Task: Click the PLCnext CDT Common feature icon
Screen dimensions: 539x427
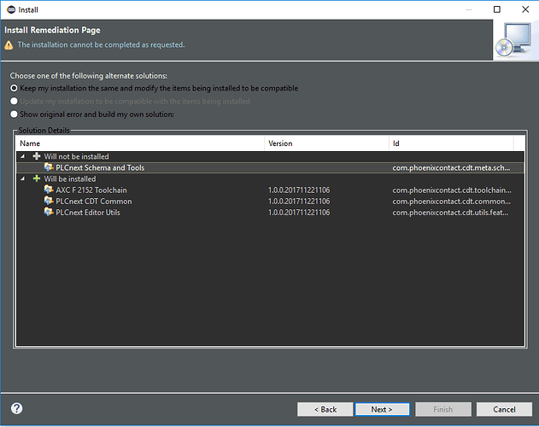Action: 49,201
